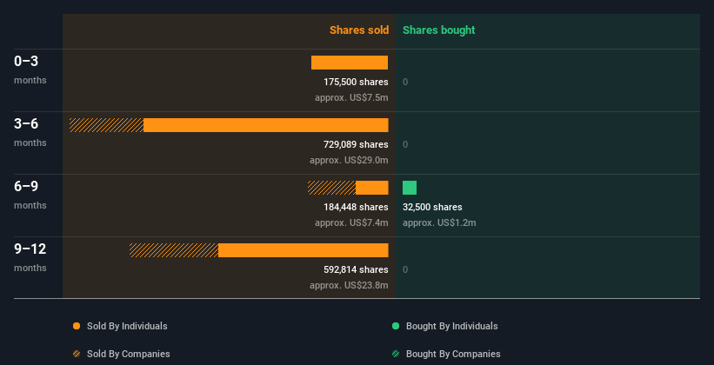Click the striped segment of 9–12 months bar
714x365 pixels.
pyautogui.click(x=174, y=250)
